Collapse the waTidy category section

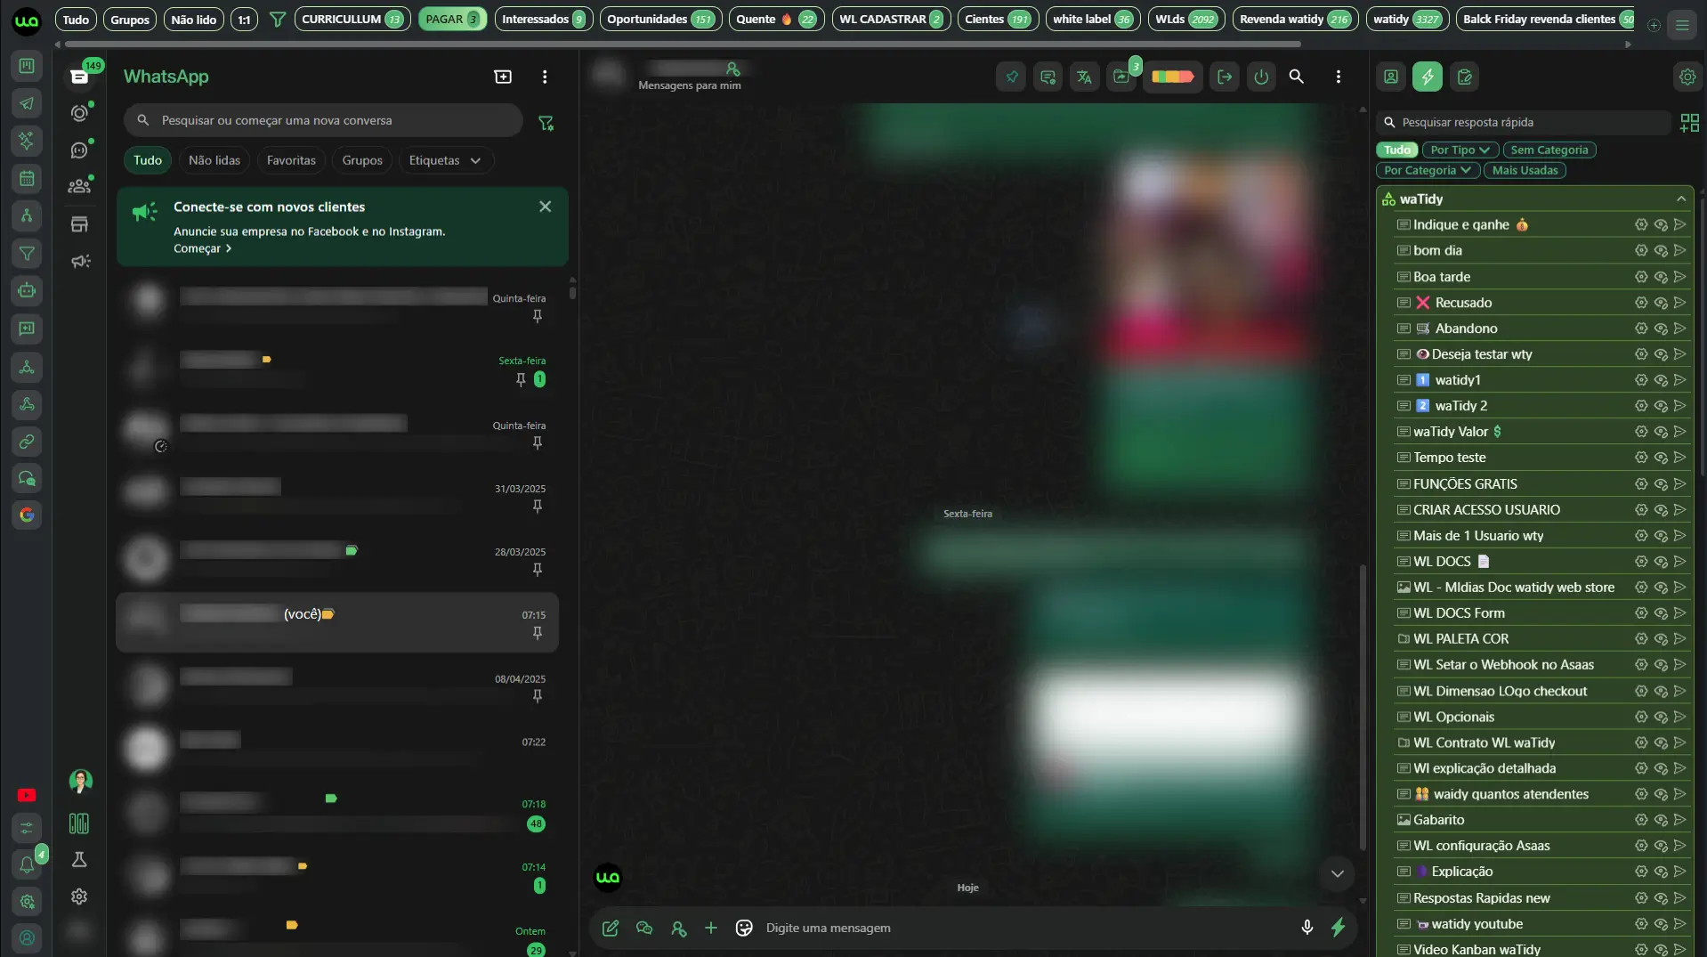1680,199
